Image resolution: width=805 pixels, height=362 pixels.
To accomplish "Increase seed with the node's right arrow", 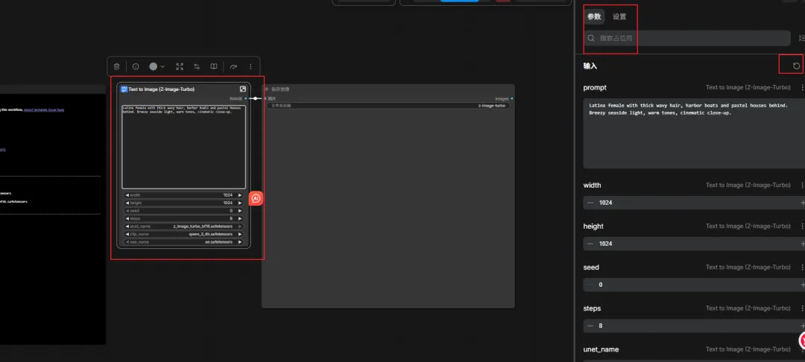I will [239, 211].
